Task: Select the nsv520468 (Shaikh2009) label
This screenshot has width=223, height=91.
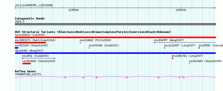Action: (205, 61)
